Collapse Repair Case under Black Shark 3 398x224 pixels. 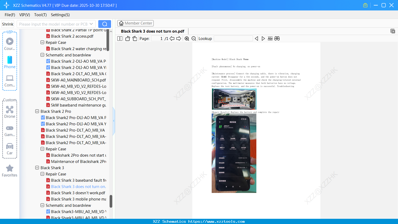42,174
